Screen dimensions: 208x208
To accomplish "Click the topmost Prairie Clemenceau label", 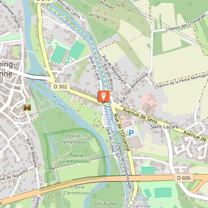I will pos(73,139).
